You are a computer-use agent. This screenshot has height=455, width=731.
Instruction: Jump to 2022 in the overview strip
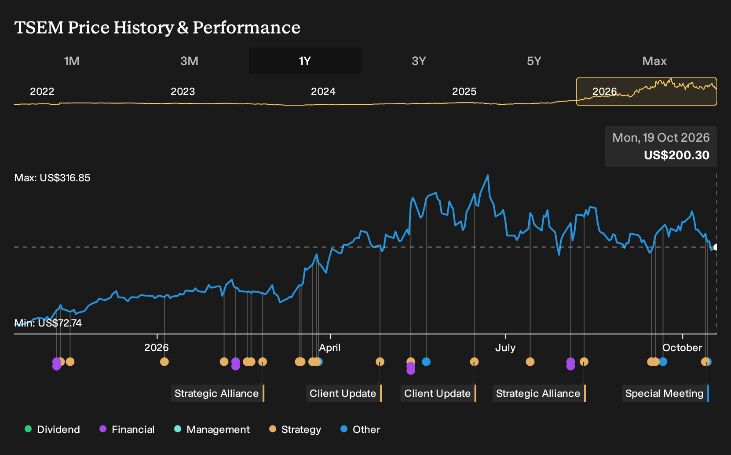42,92
